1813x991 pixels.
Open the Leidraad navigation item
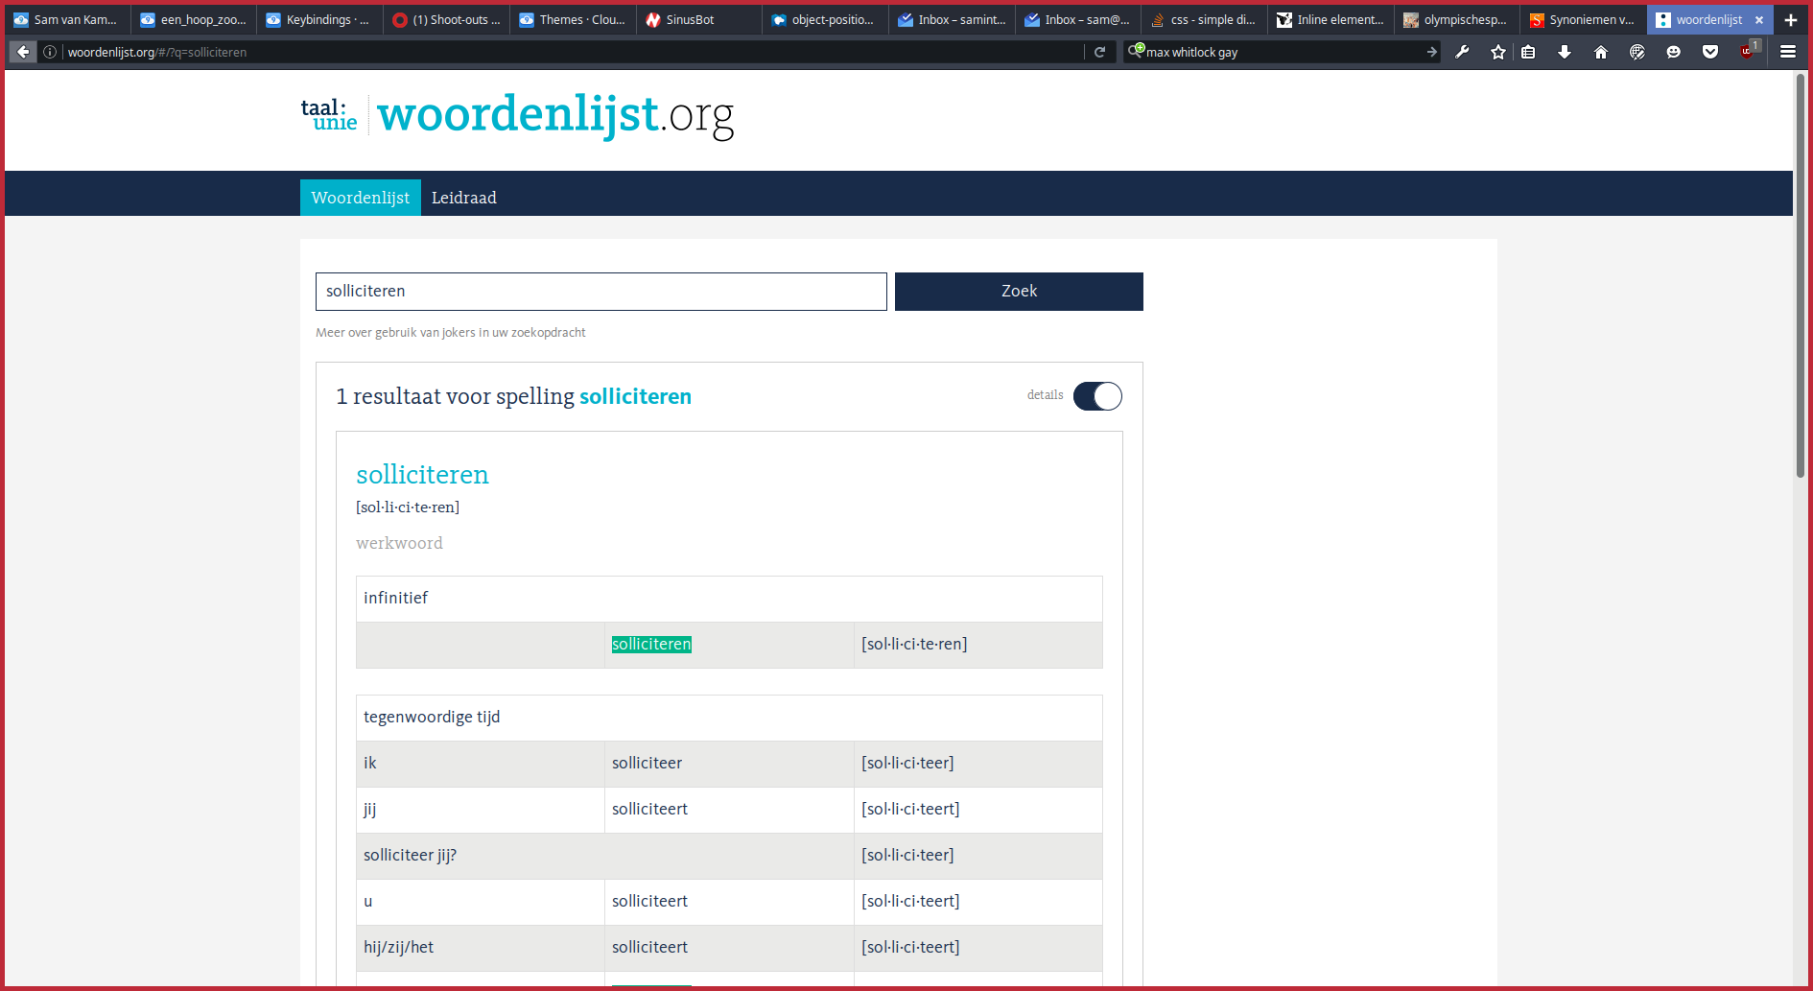(463, 198)
